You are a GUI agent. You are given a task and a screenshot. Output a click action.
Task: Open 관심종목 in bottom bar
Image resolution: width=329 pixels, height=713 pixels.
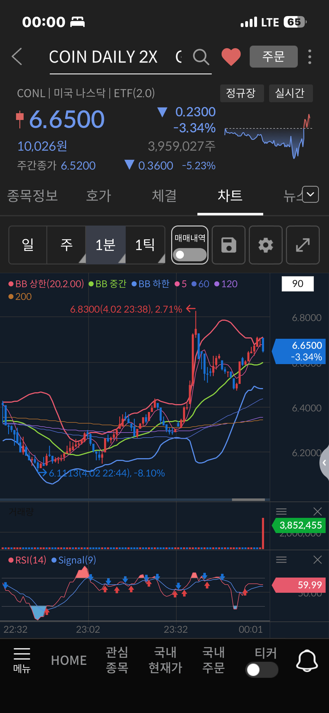117,660
